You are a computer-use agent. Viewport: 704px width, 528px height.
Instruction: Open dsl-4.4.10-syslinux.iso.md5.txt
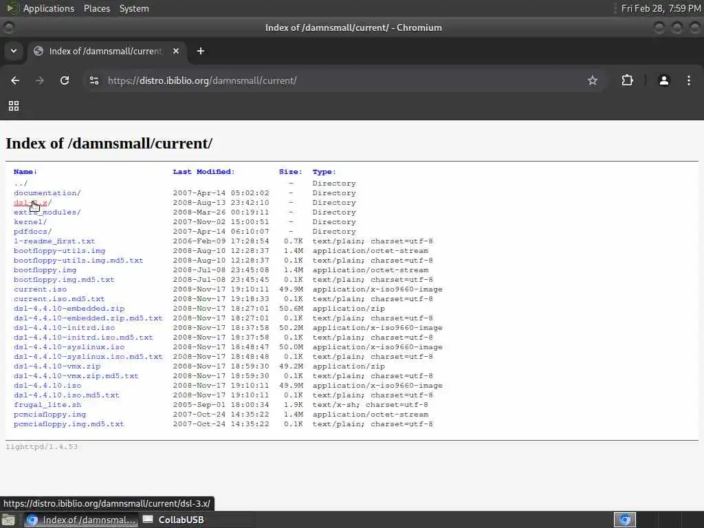(88, 357)
